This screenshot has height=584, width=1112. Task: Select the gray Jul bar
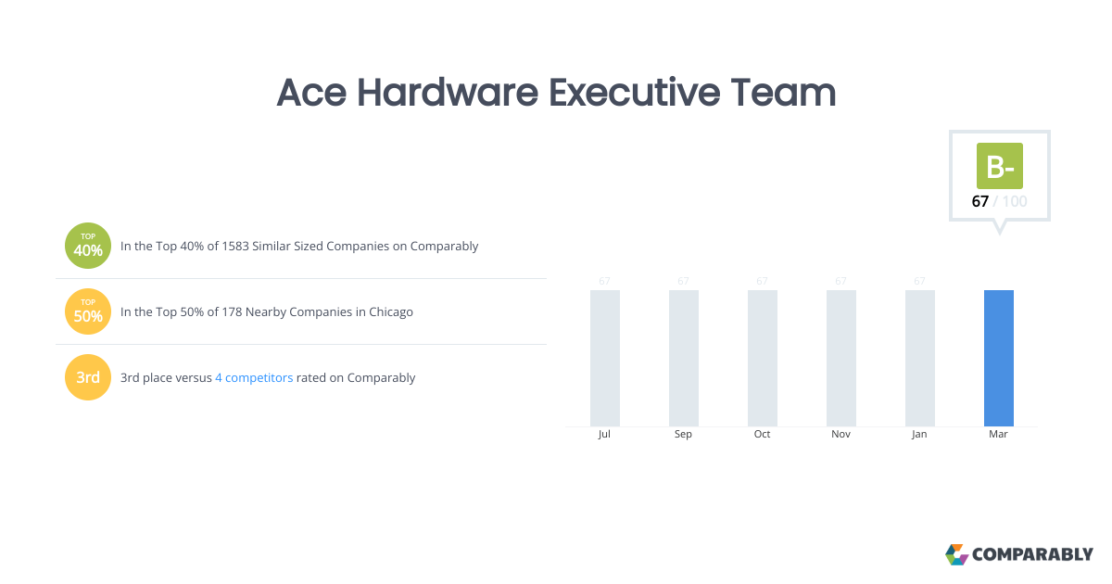click(x=605, y=358)
